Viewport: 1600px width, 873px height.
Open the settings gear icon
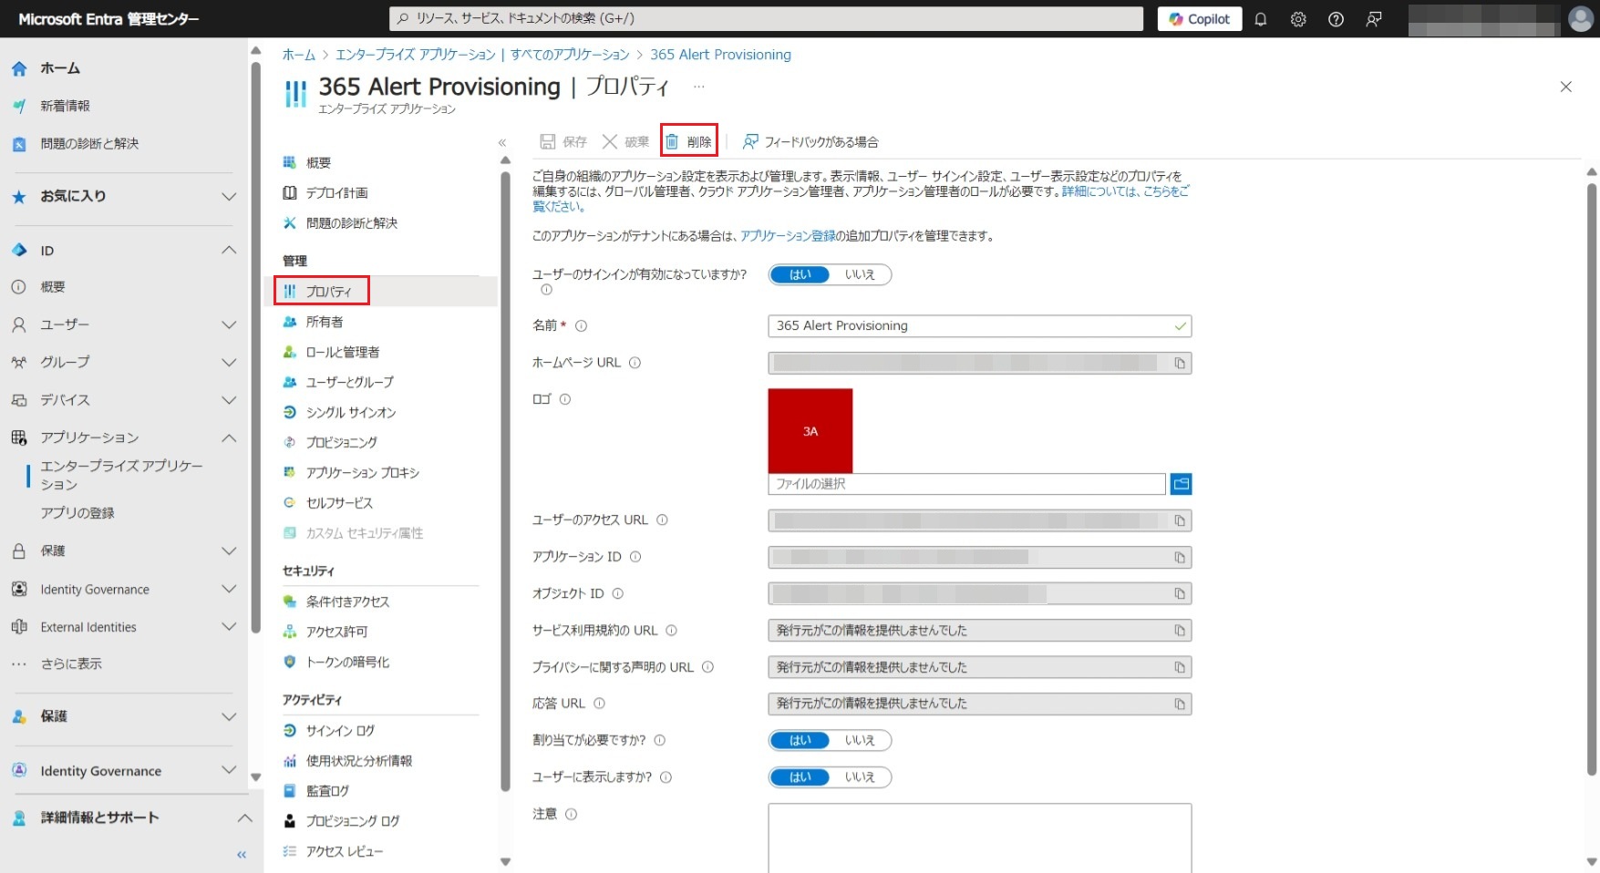coord(1298,19)
